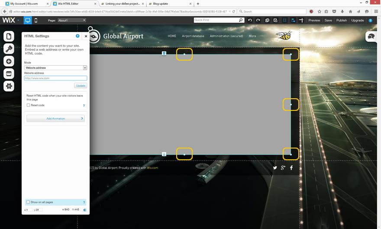The height and width of the screenshot is (229, 381).
Task: Redo the last editor action
Action: click(258, 20)
